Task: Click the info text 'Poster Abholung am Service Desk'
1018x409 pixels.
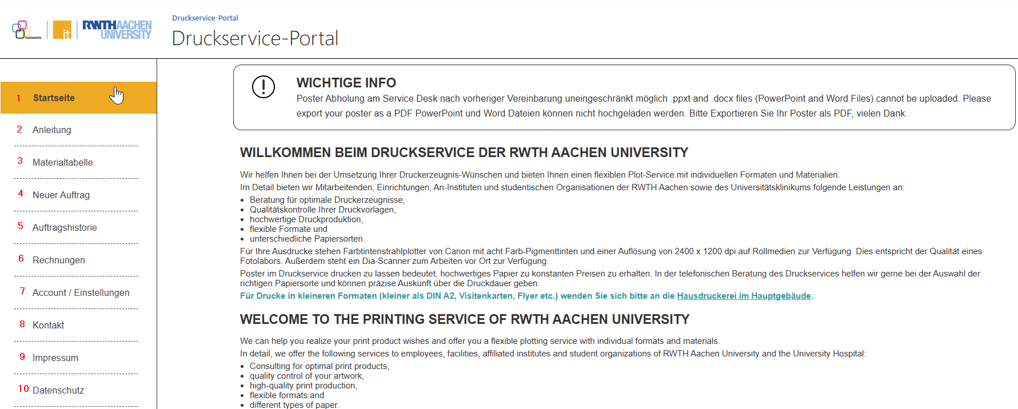Action: (644, 106)
